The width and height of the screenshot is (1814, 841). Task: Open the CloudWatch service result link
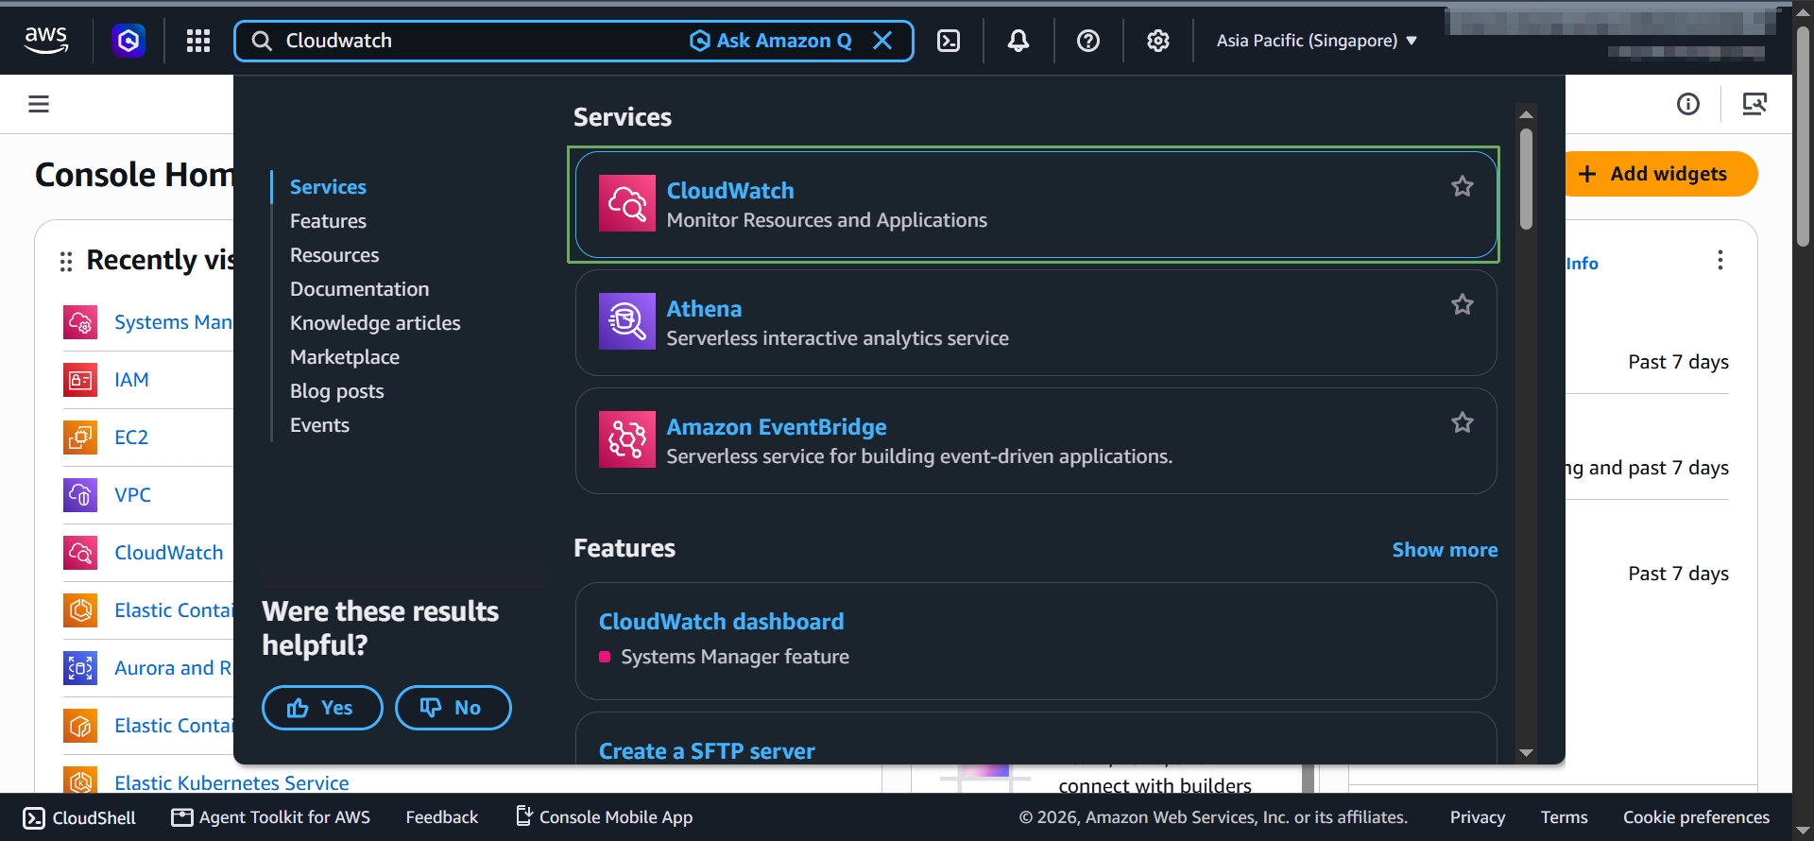pyautogui.click(x=730, y=191)
